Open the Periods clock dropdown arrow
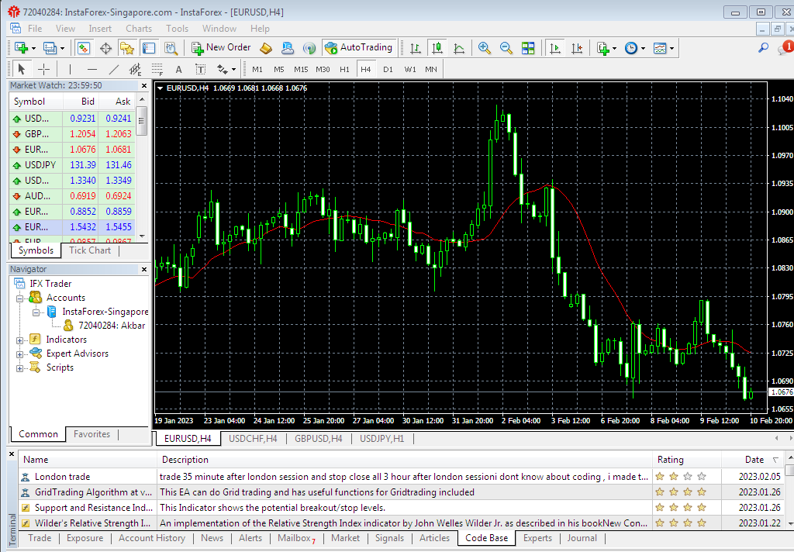The width and height of the screenshot is (794, 552). point(643,49)
